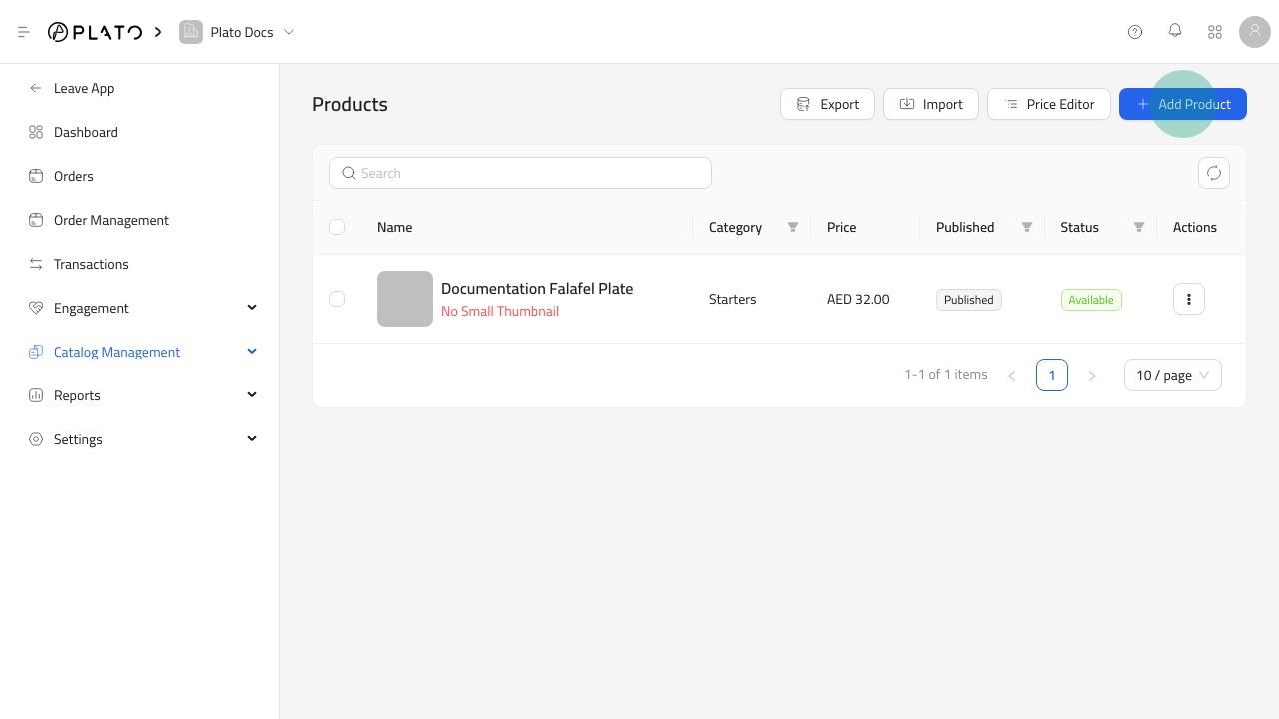Click the Import button
Screen dimensions: 1279x719
pos(931,104)
